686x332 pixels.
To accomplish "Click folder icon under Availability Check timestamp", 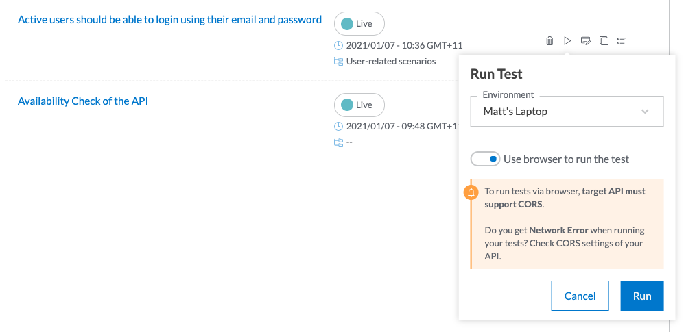I will (338, 142).
